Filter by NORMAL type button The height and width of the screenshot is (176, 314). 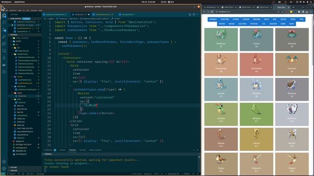click(x=213, y=20)
